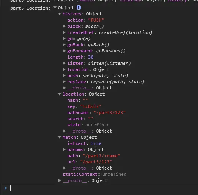The width and height of the screenshot is (198, 195).
Task: Click the blue info icon beside Object
Action: click(78, 8)
